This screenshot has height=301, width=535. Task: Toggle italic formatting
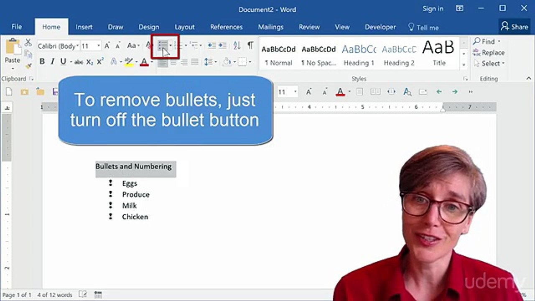tap(52, 62)
